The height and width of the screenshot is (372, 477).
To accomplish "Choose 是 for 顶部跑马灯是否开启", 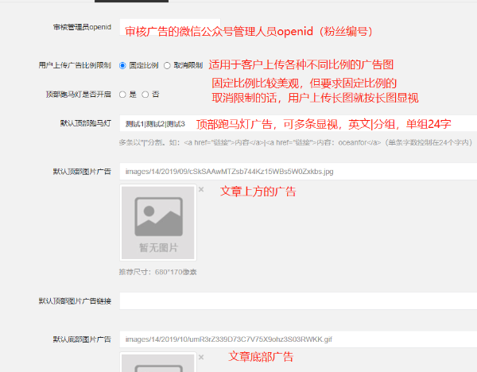I will [122, 95].
